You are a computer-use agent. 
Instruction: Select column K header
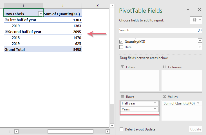(x=98, y=6)
